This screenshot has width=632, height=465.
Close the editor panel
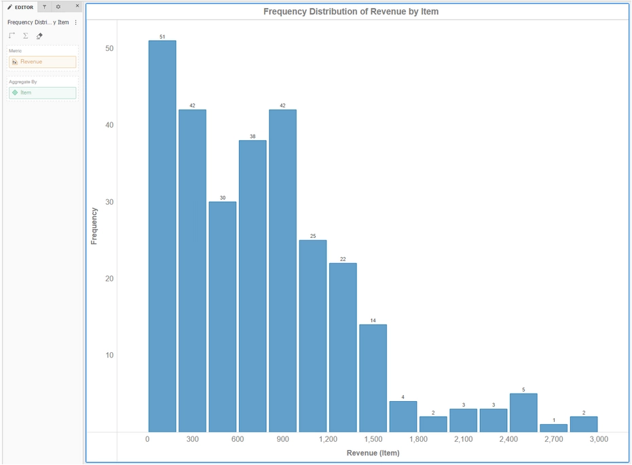point(77,6)
